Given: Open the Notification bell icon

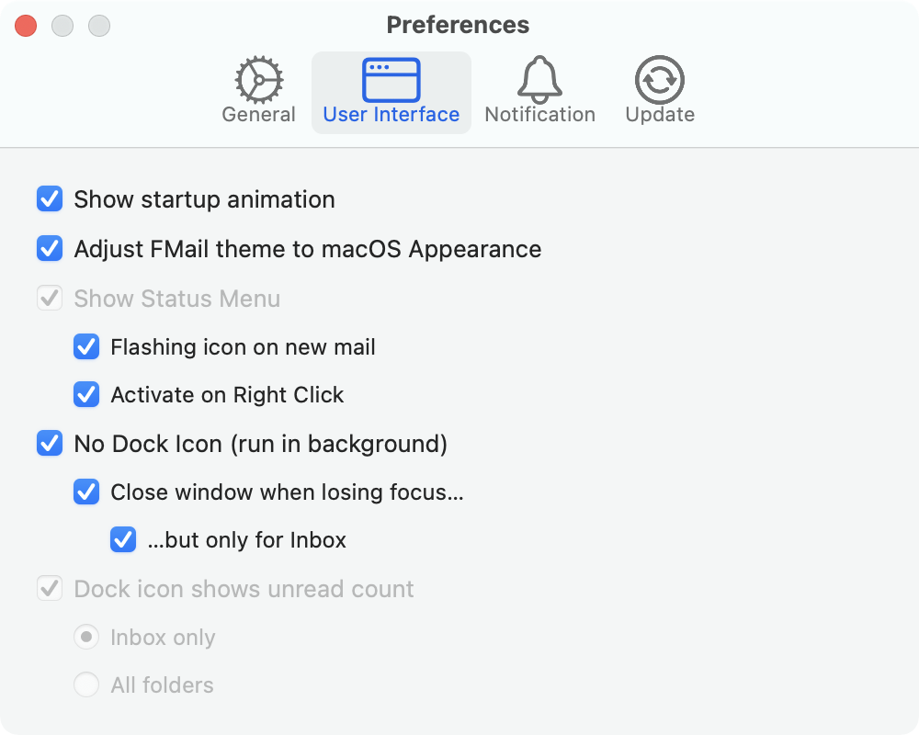Looking at the screenshot, I should [x=539, y=80].
